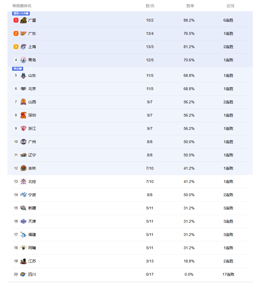Select the 新疆 team name

32,208
